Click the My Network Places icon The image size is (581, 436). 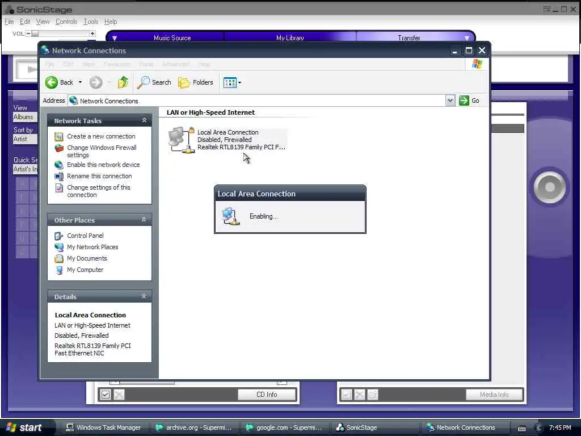click(59, 248)
